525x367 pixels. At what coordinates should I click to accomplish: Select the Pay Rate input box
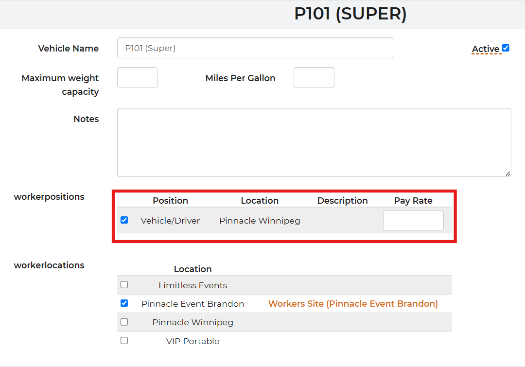pyautogui.click(x=413, y=221)
